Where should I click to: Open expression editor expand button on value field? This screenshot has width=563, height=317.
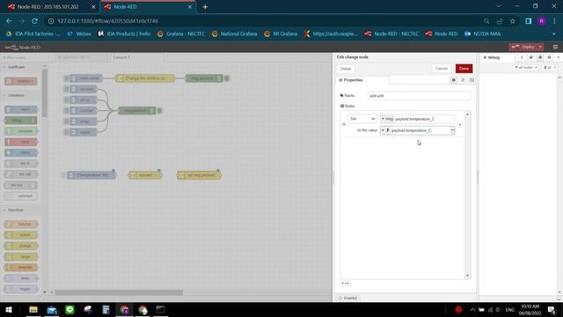pos(452,130)
